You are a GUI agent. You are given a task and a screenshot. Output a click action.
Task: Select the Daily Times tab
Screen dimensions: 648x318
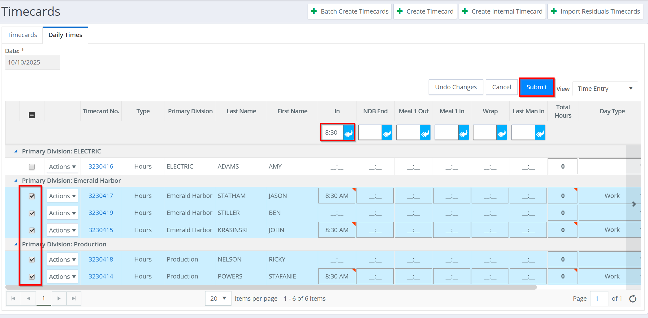[65, 35]
